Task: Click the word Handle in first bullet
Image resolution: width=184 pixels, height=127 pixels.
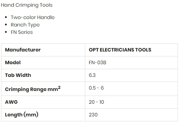Action: (x=46, y=17)
